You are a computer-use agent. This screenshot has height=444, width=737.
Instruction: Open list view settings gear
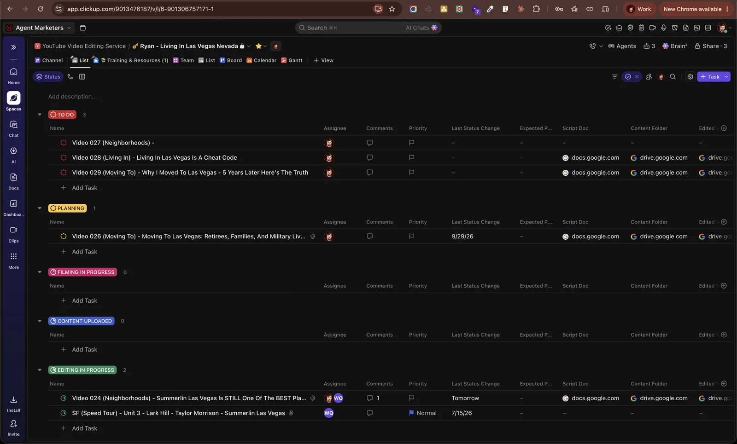(690, 77)
